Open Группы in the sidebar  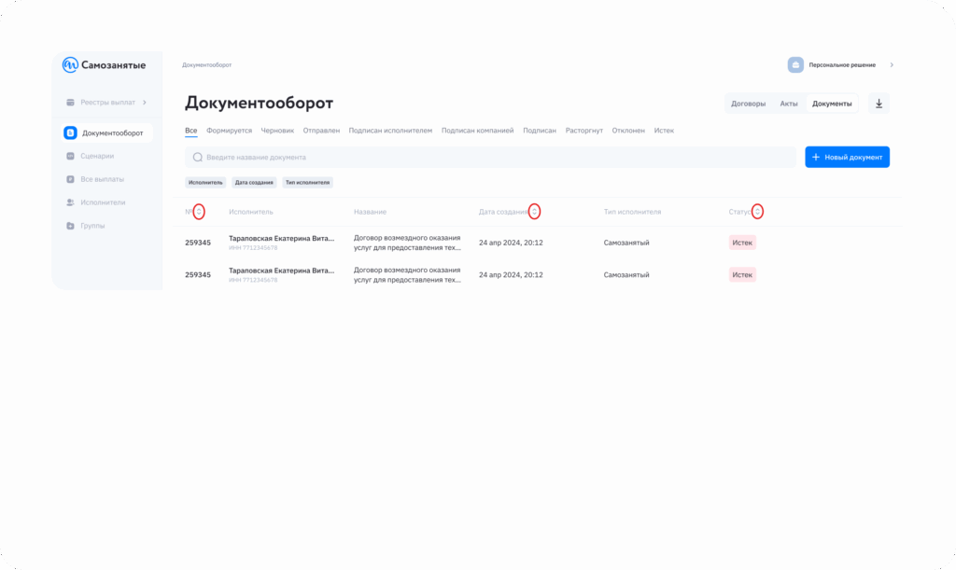click(91, 226)
